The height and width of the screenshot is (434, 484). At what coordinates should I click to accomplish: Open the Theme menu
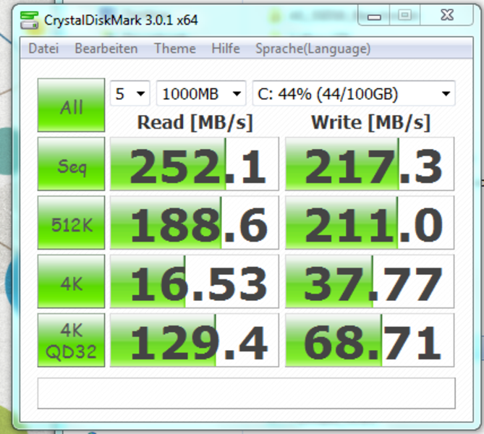click(174, 48)
